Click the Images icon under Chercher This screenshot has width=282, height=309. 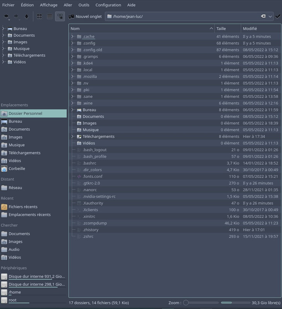pyautogui.click(x=4, y=242)
